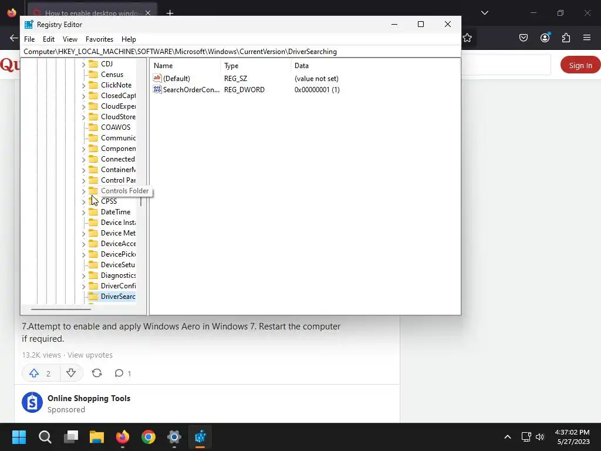
Task: Click View upvotes link
Action: 90,355
